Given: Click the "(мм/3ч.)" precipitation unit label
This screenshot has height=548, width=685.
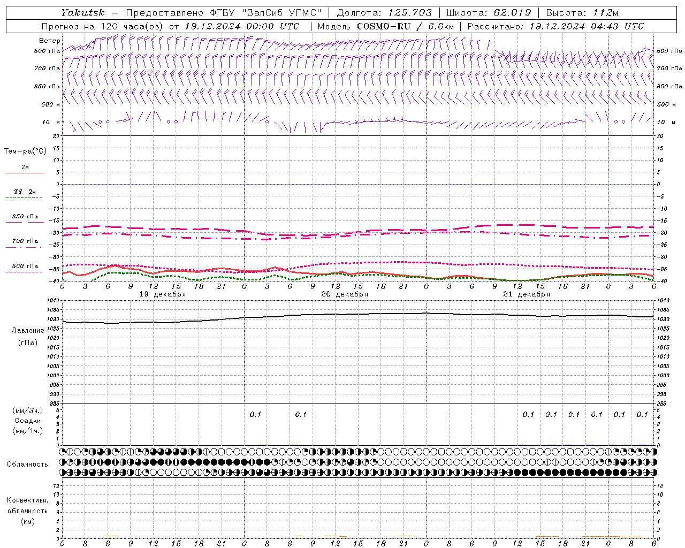Looking at the screenshot, I should (x=27, y=411).
